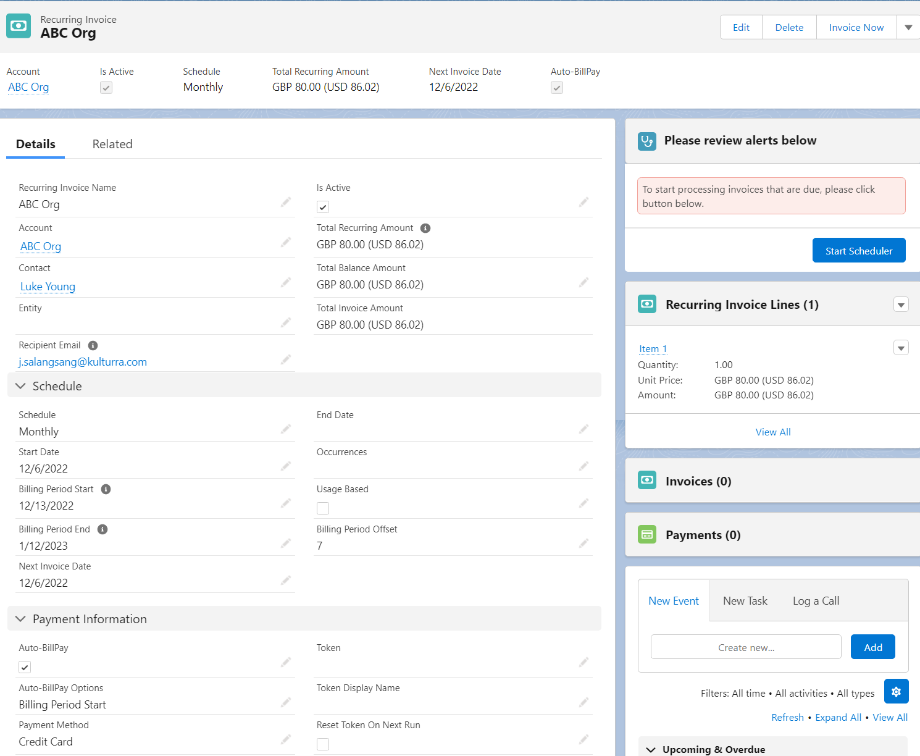
Task: Open the Luke Young contact link
Action: [x=48, y=287]
